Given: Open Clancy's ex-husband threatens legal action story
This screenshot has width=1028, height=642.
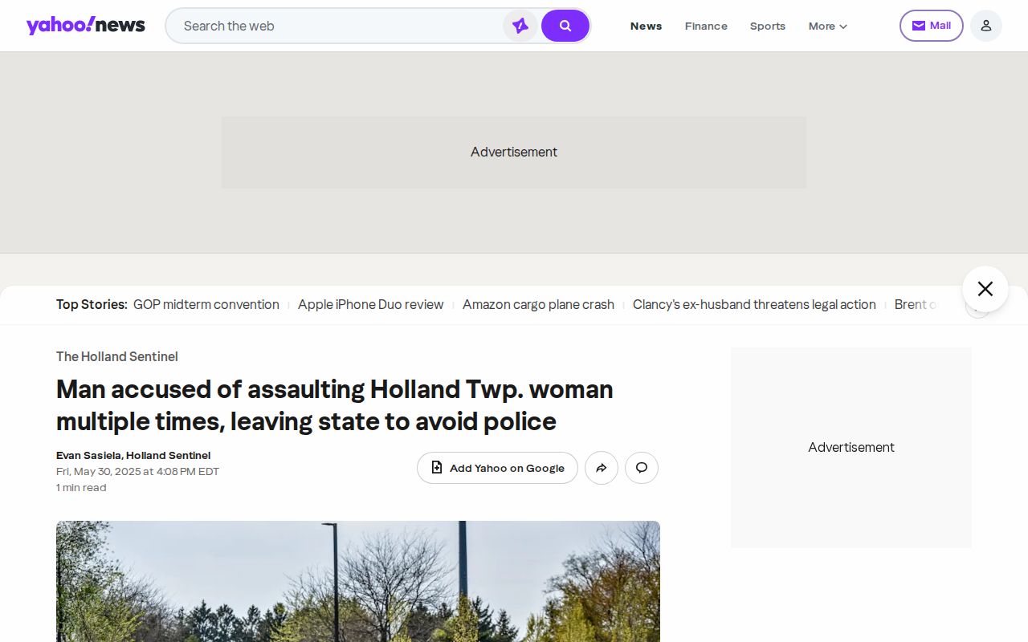Looking at the screenshot, I should click(x=754, y=305).
